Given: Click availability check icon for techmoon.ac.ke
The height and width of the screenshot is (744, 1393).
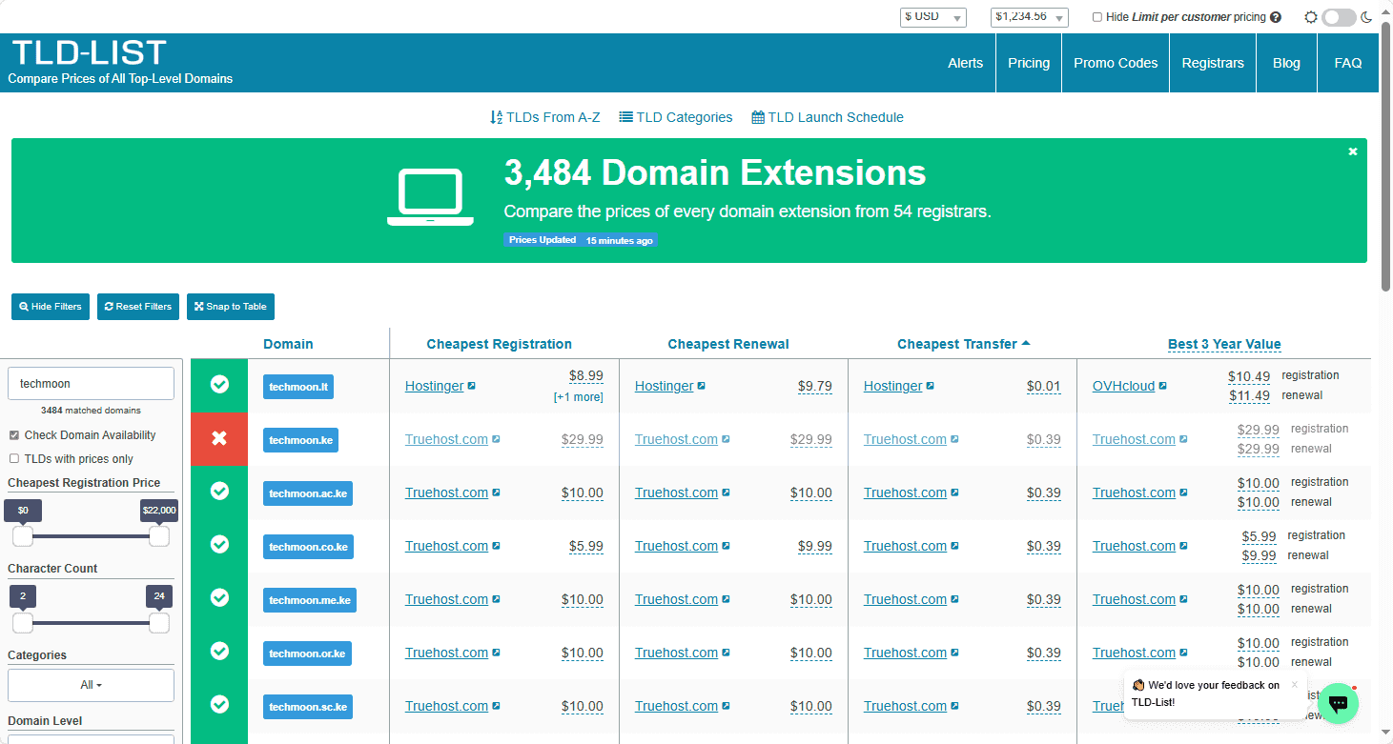Looking at the screenshot, I should point(219,491).
